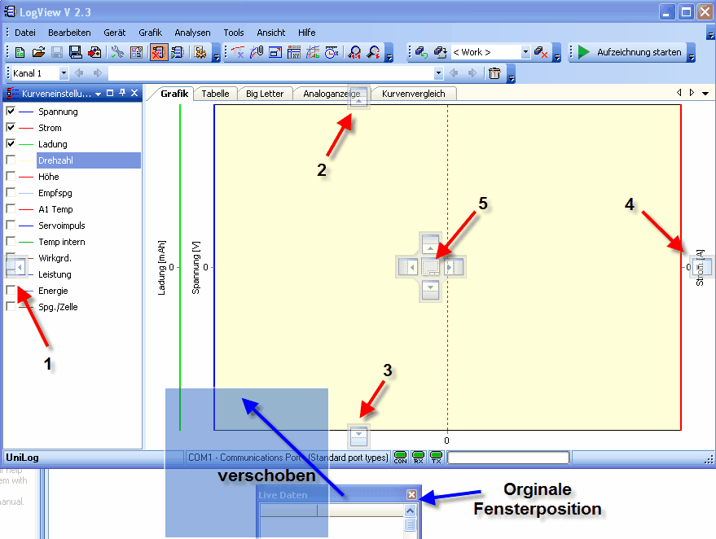
Task: Click the export icon with red arrow
Action: click(x=94, y=52)
